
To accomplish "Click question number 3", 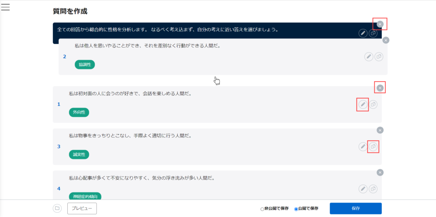I will [59, 147].
